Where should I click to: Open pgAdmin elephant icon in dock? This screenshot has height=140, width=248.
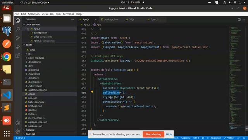pos(7,31)
